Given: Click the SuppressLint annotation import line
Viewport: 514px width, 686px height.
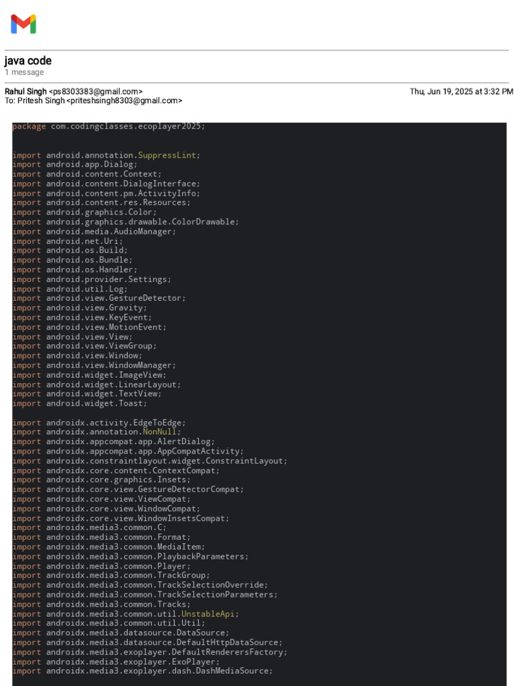Looking at the screenshot, I should (106, 155).
